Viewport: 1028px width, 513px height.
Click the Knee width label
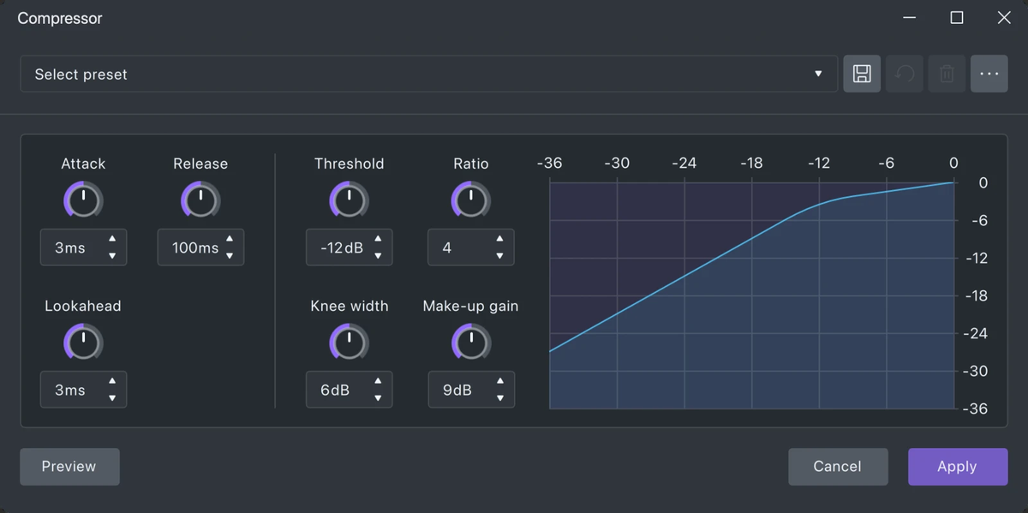[350, 306]
